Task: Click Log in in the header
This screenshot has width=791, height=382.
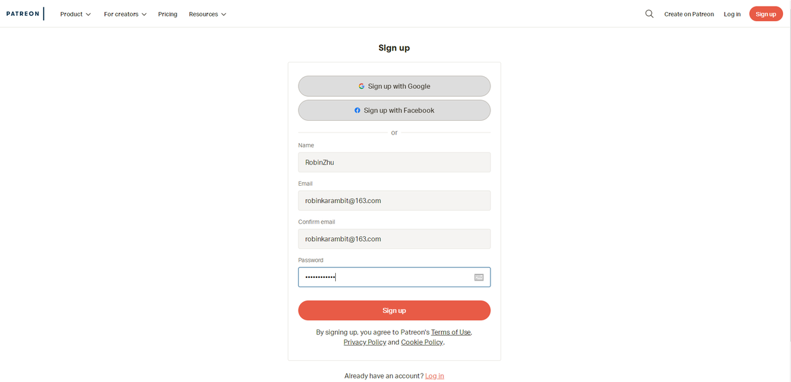Action: [732, 14]
